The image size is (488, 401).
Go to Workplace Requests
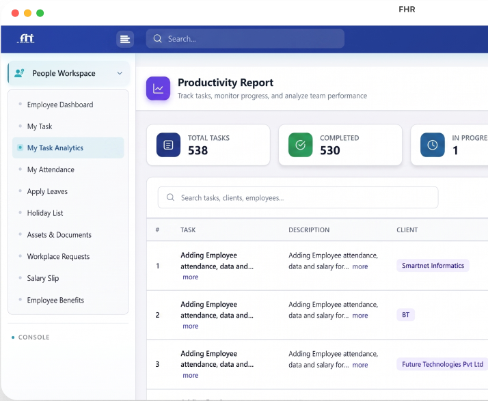[x=58, y=257]
